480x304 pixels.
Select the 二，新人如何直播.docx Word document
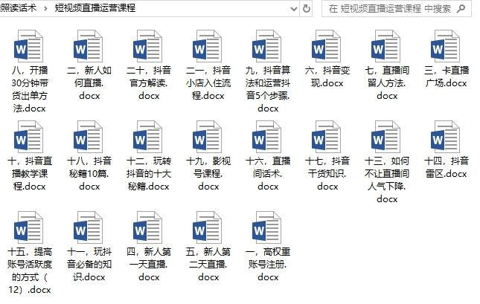click(x=89, y=49)
